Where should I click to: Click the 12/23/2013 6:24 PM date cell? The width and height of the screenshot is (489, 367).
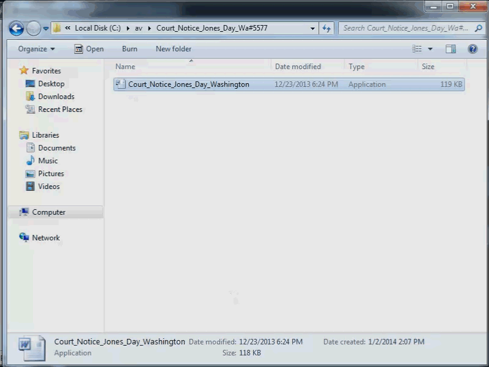306,84
